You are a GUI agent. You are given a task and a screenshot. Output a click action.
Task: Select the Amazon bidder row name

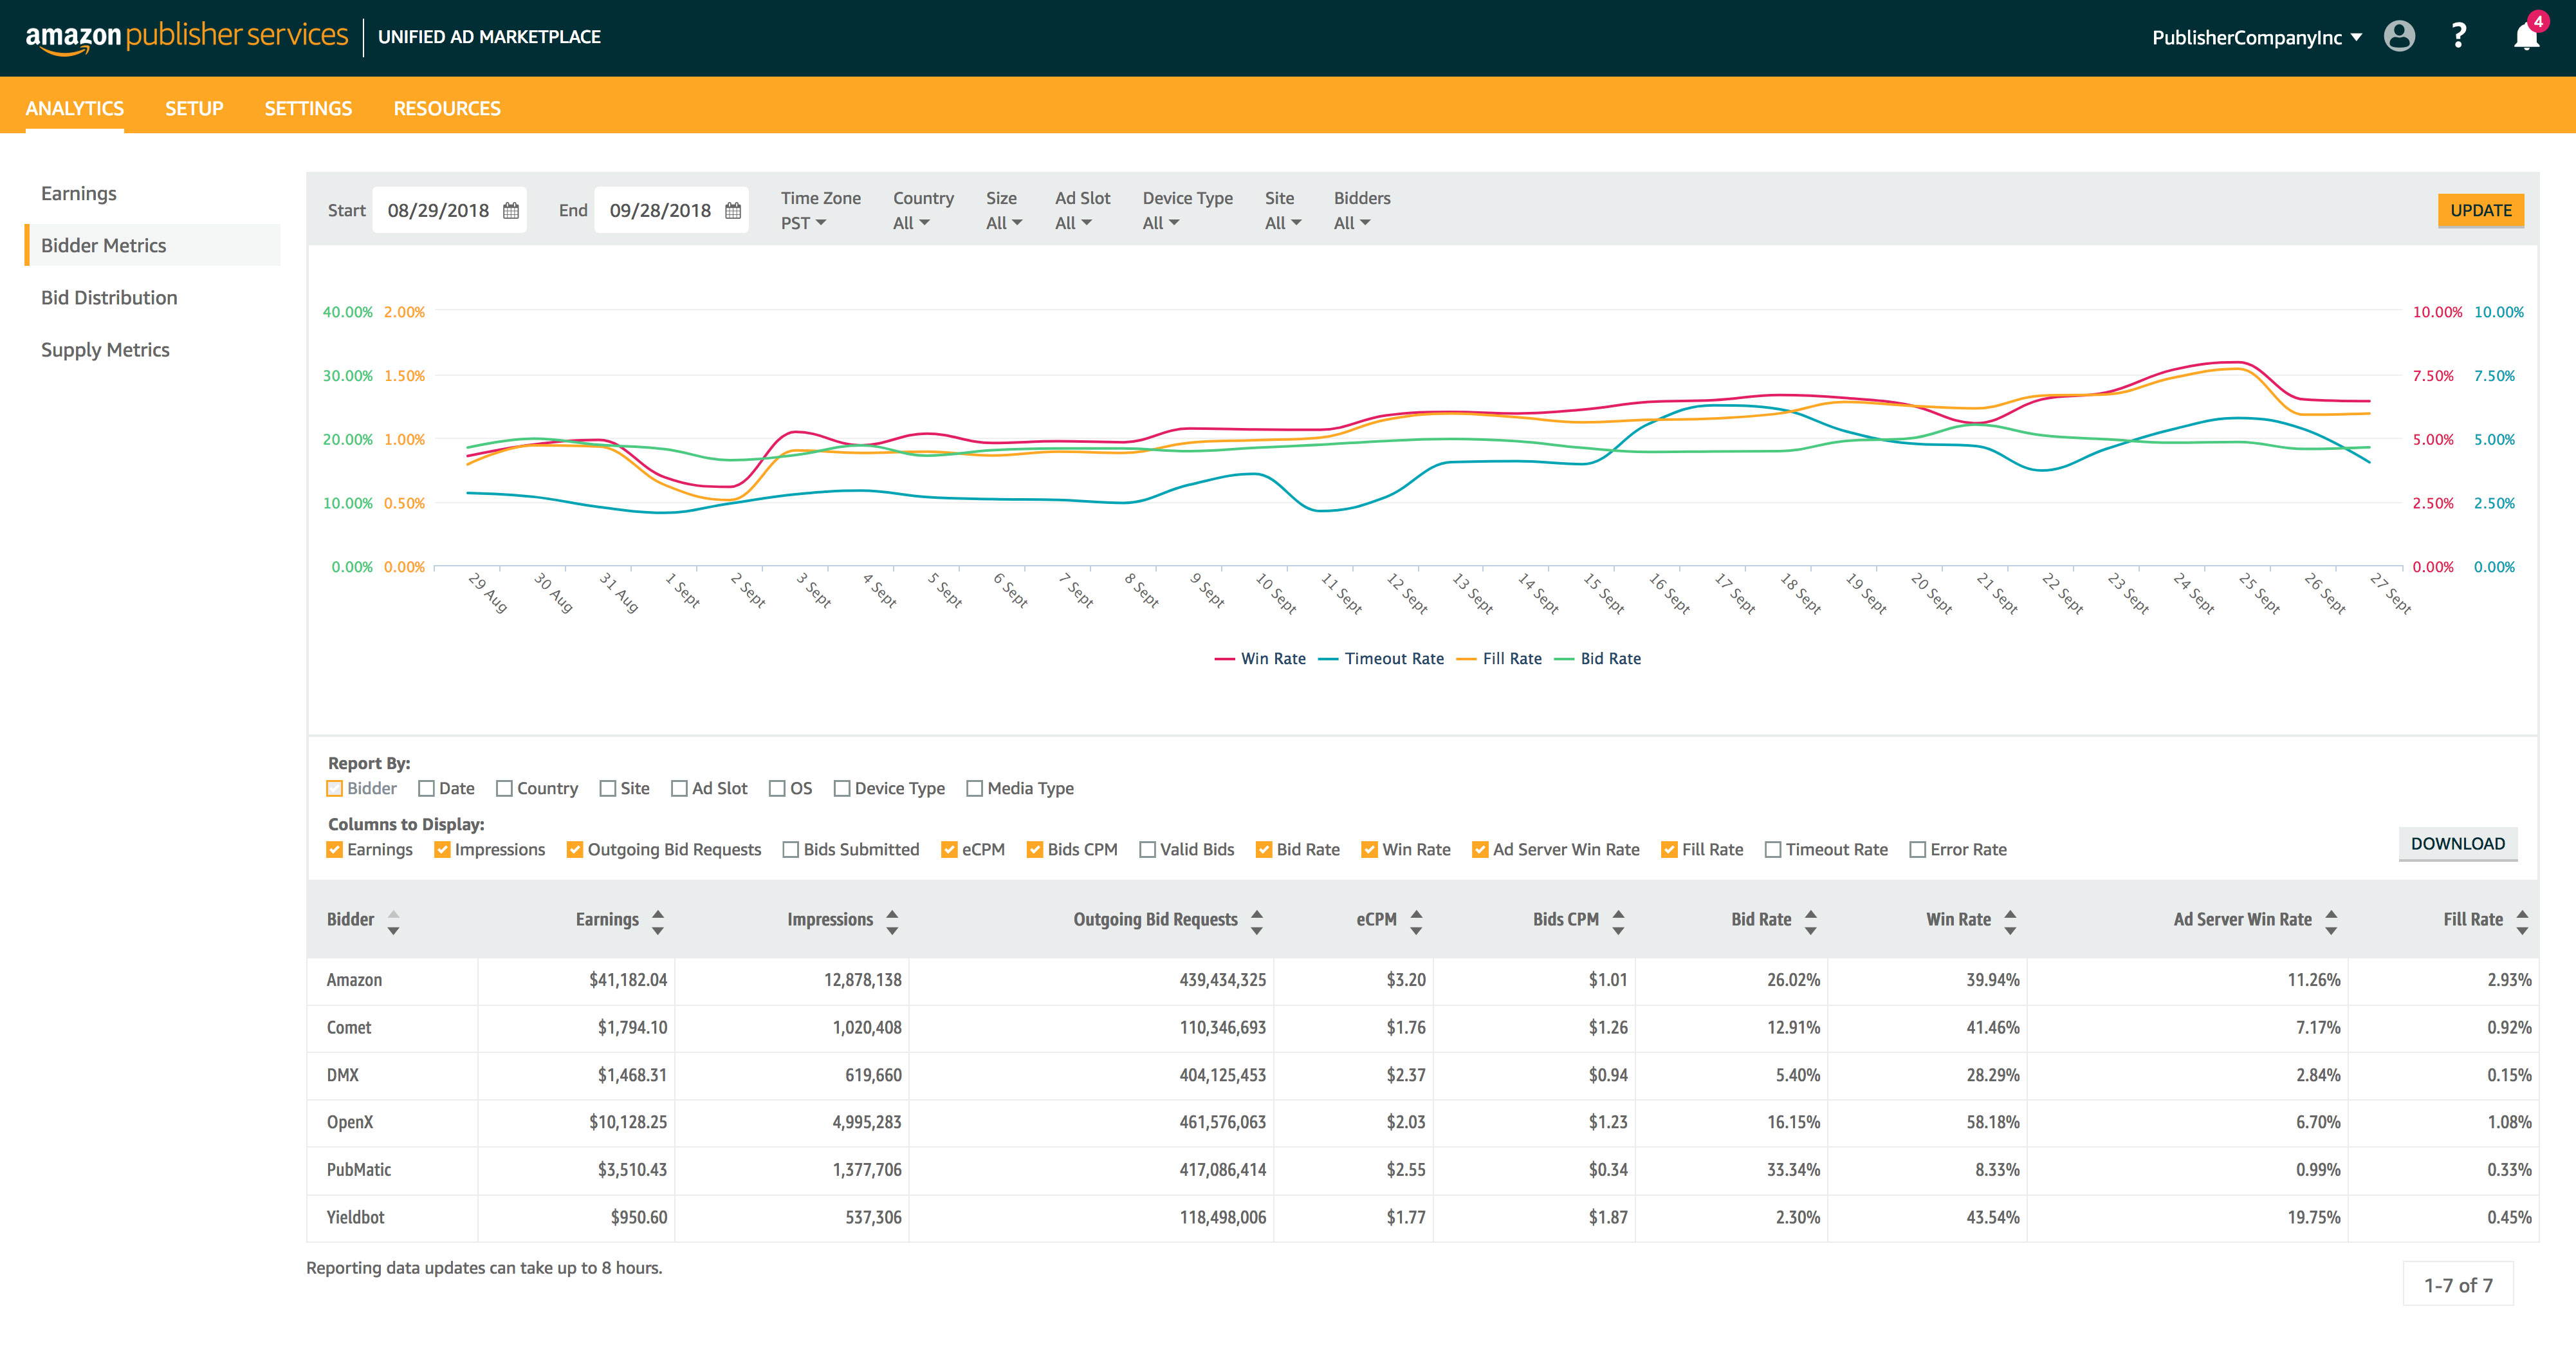tap(354, 980)
